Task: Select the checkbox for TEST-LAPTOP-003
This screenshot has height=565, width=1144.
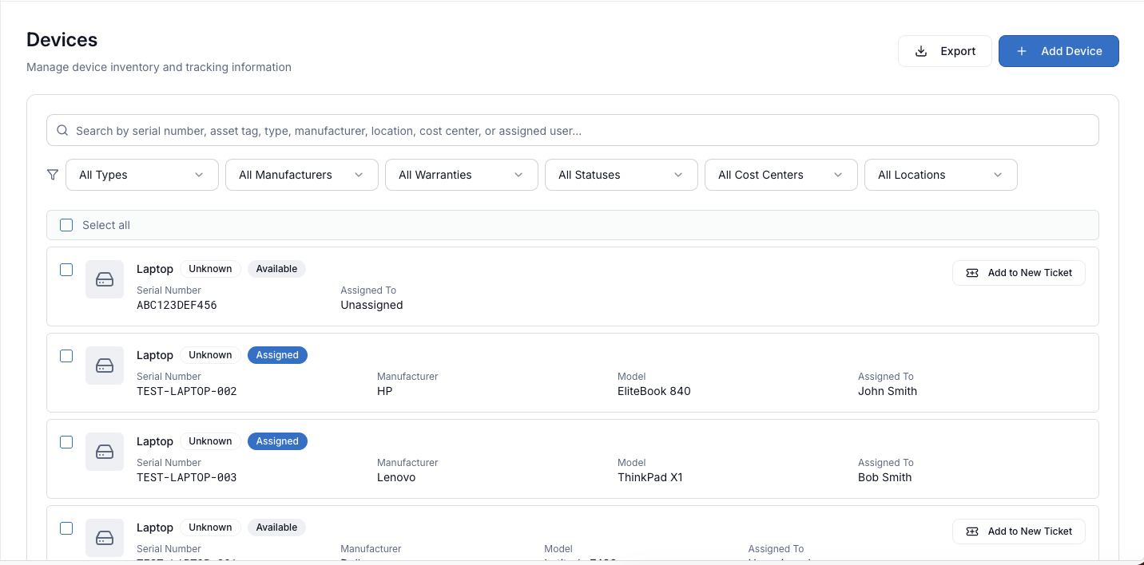Action: pos(66,442)
